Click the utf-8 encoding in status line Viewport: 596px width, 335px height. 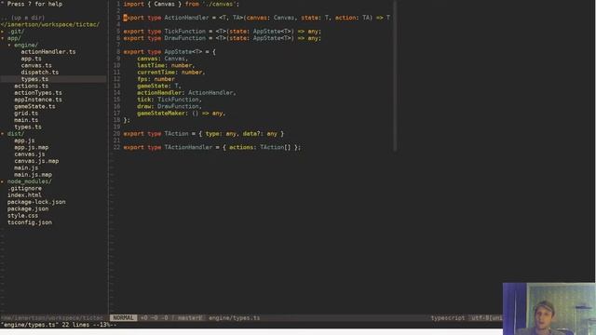(486, 318)
